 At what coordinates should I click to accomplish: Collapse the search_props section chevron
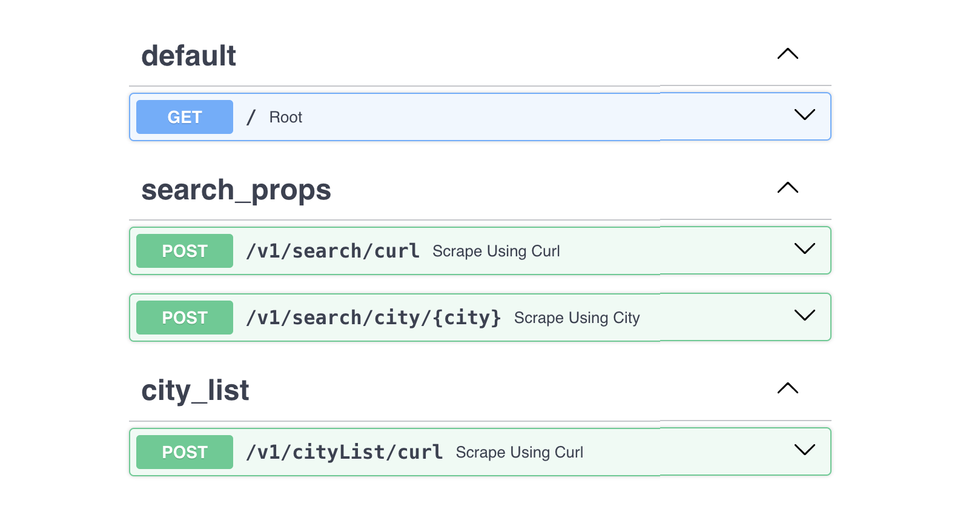coord(787,188)
